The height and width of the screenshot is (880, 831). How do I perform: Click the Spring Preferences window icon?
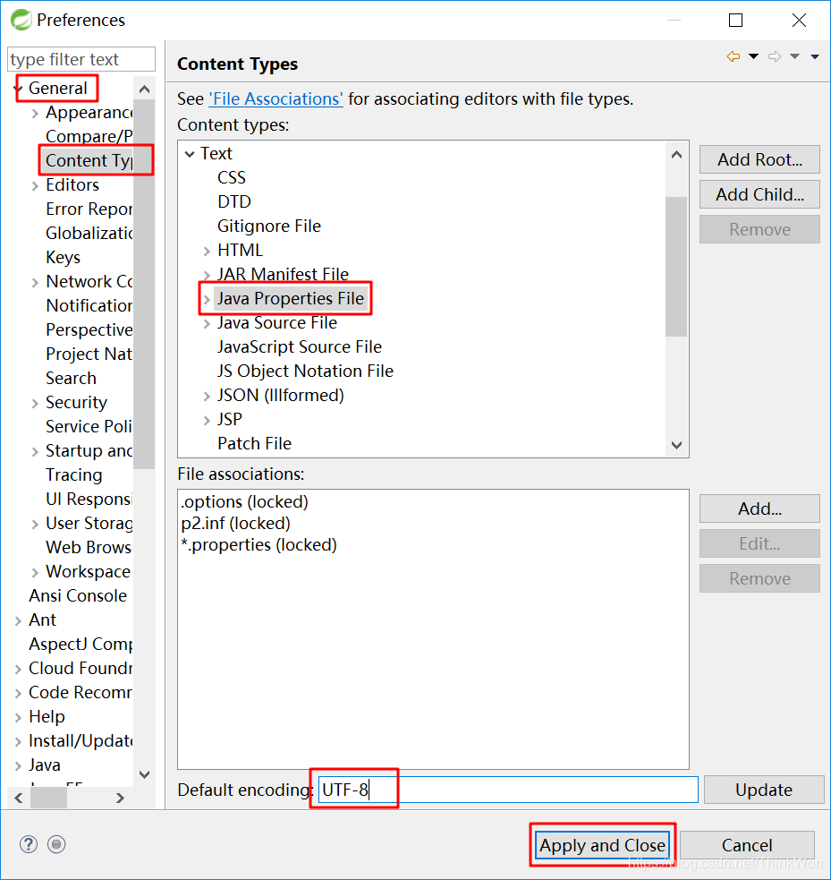21,21
